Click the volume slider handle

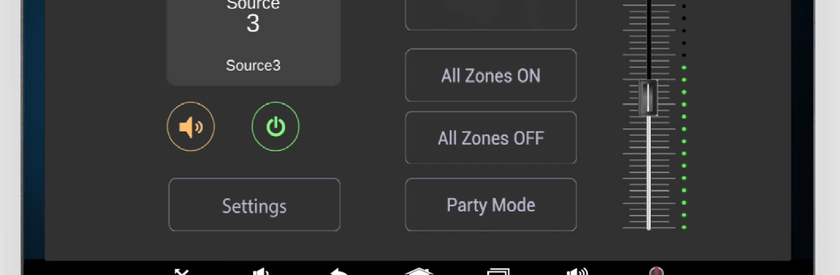(648, 97)
